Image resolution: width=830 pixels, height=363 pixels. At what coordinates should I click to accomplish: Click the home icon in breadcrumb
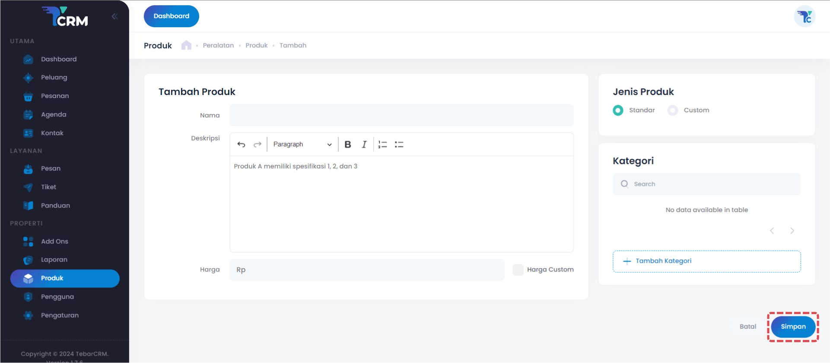tap(186, 45)
